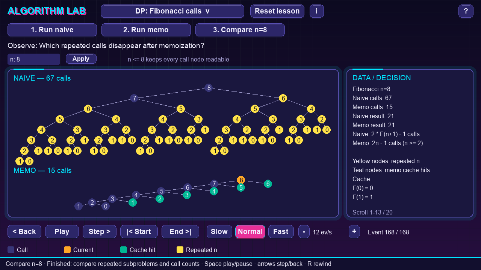Click the orange Current legend swatch

[67, 250]
